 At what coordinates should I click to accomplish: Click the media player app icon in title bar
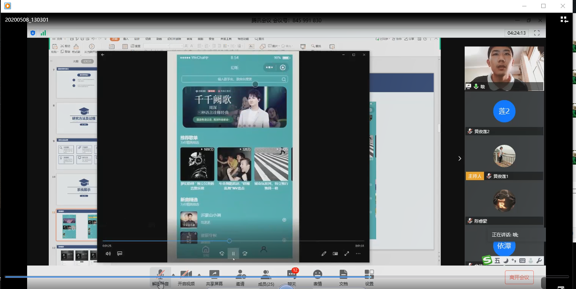point(7,6)
